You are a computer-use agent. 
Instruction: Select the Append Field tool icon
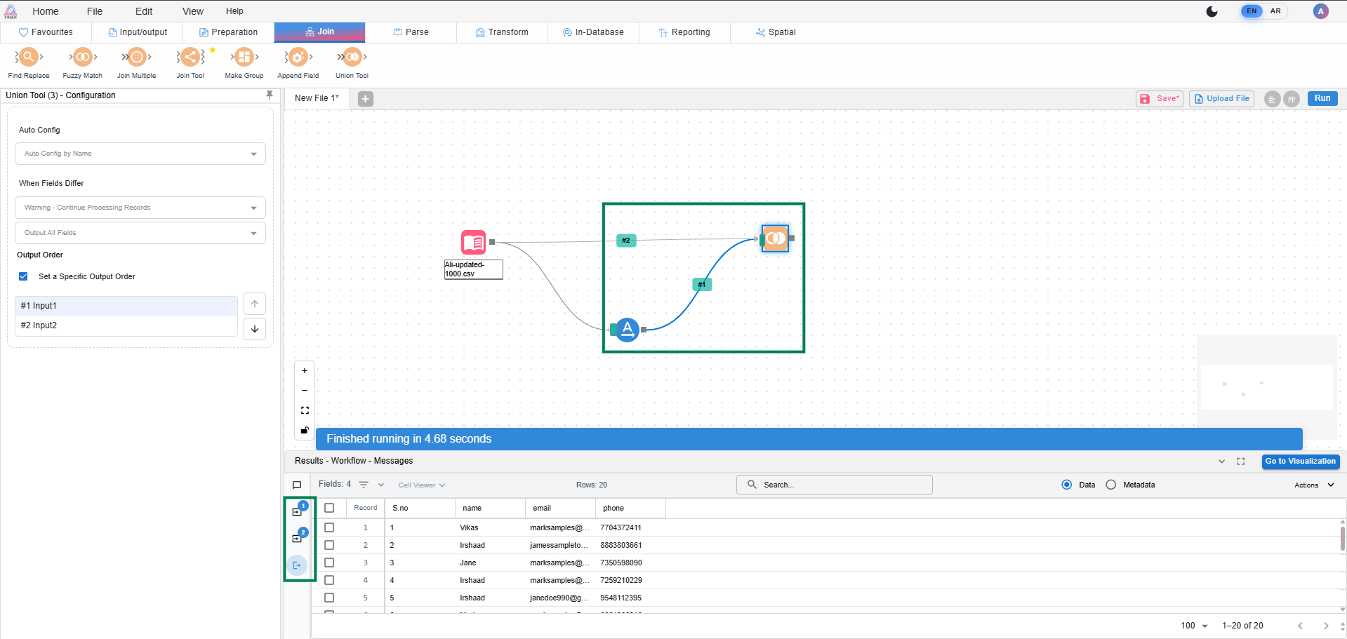click(298, 58)
